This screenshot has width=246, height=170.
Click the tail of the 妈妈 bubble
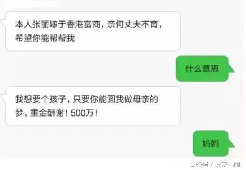(231, 143)
